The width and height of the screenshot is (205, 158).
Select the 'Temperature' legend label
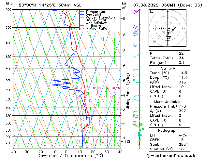96,12
